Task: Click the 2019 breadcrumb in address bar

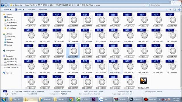Action: tap(52, 5)
